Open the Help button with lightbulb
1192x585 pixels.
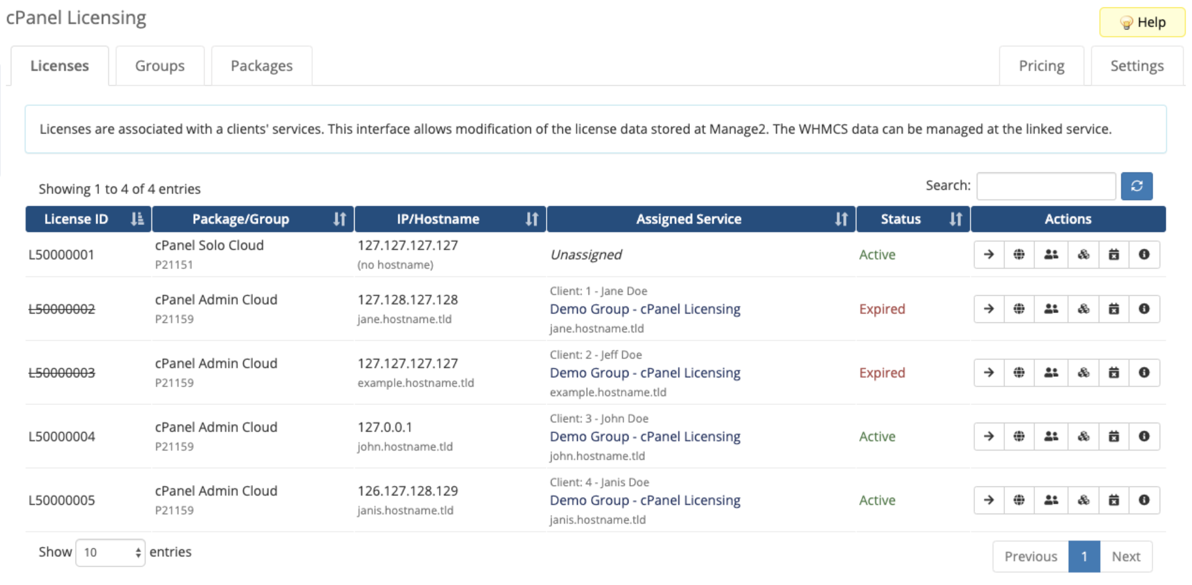pos(1142,22)
